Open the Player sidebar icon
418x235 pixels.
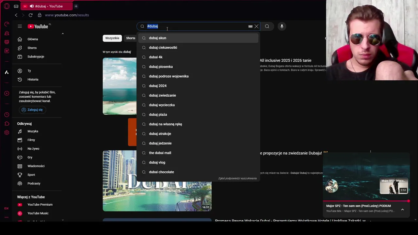pyautogui.click(x=7, y=93)
